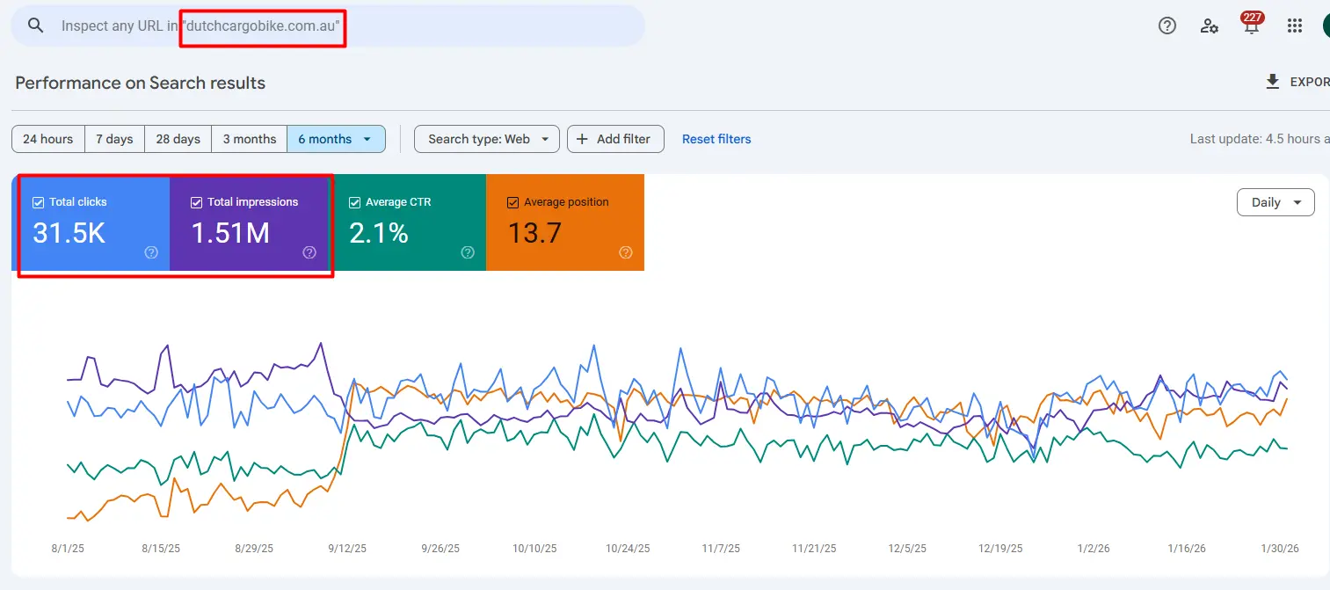
Task: Uncheck the Total clicks checkbox
Action: click(38, 202)
